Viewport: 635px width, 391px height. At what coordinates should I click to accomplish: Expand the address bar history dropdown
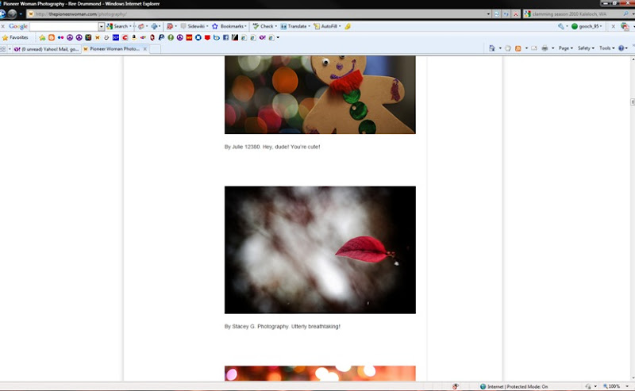pyautogui.click(x=488, y=14)
